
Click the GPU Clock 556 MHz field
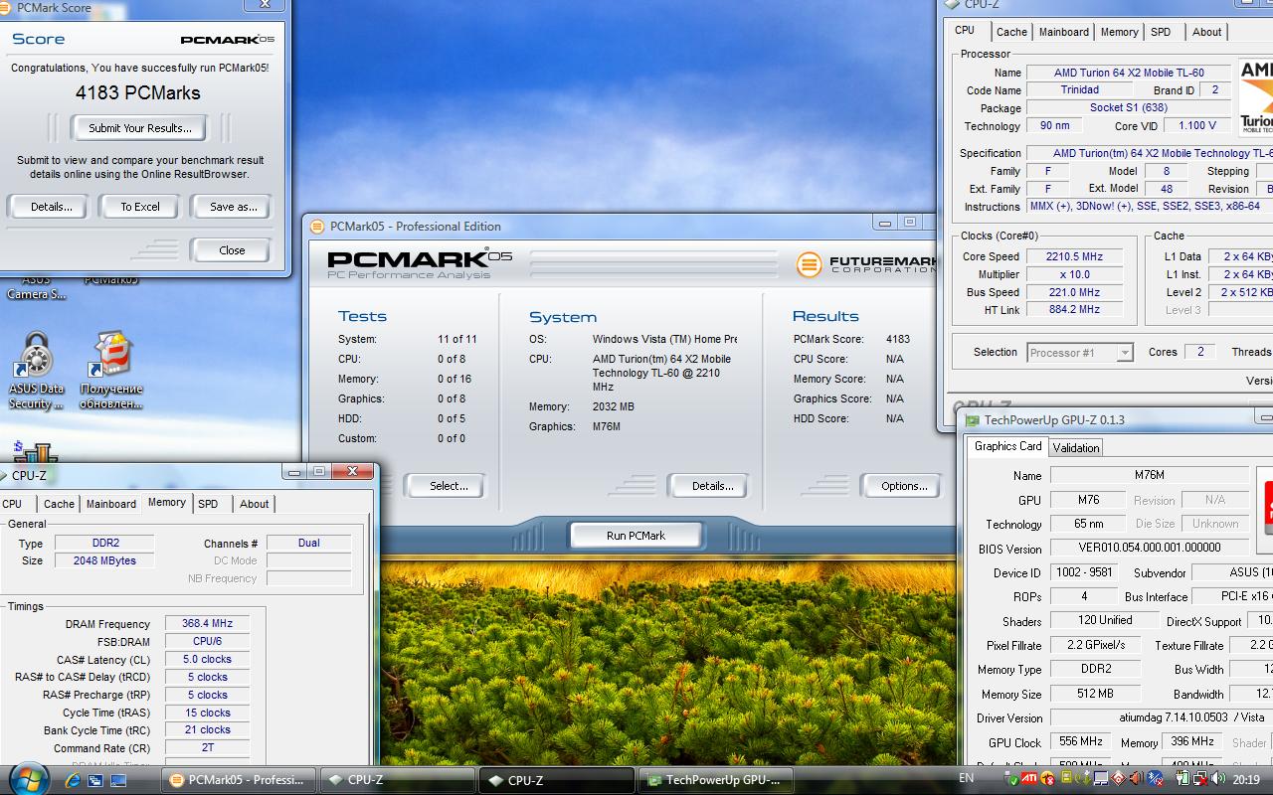pyautogui.click(x=1081, y=741)
